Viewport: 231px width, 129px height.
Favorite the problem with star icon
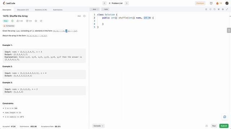[x=36, y=21]
